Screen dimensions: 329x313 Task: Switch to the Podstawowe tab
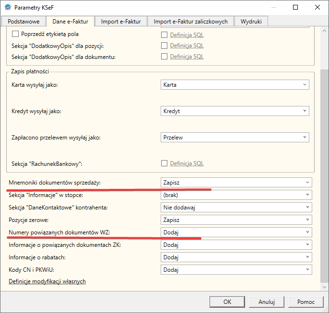click(23, 22)
